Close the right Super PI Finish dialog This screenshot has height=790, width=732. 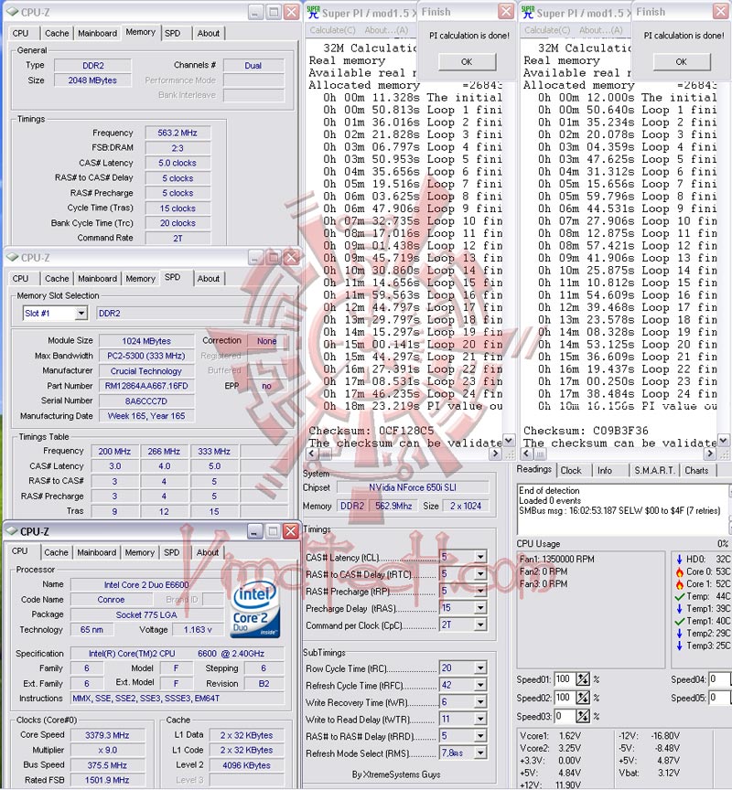[721, 12]
